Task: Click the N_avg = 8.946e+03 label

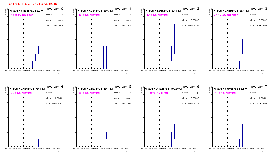Action: 231,89
